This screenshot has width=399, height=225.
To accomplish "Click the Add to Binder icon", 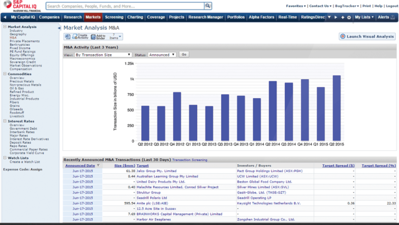I will (x=93, y=37).
